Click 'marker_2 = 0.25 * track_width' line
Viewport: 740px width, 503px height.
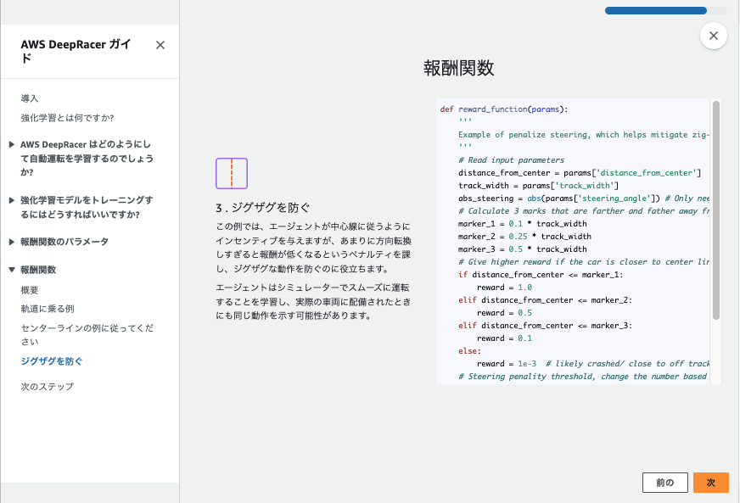click(x=524, y=237)
